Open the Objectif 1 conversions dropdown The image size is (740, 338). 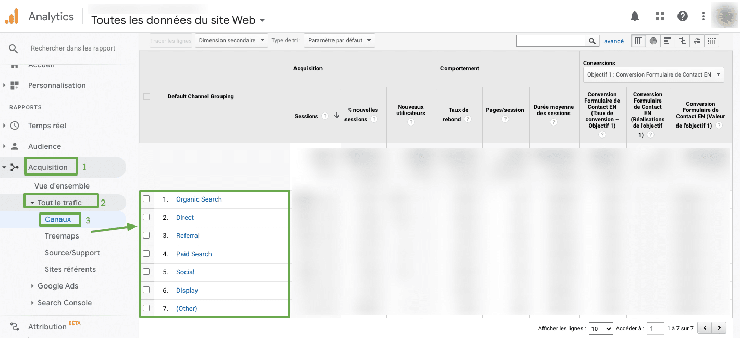coord(653,75)
